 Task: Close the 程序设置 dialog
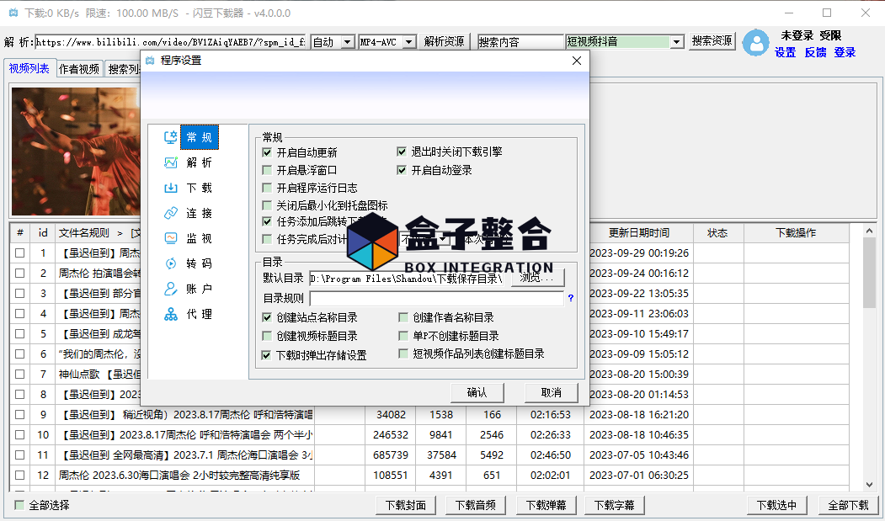click(576, 61)
